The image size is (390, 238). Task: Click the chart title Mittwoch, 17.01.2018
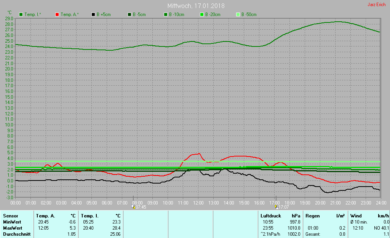tap(196, 6)
